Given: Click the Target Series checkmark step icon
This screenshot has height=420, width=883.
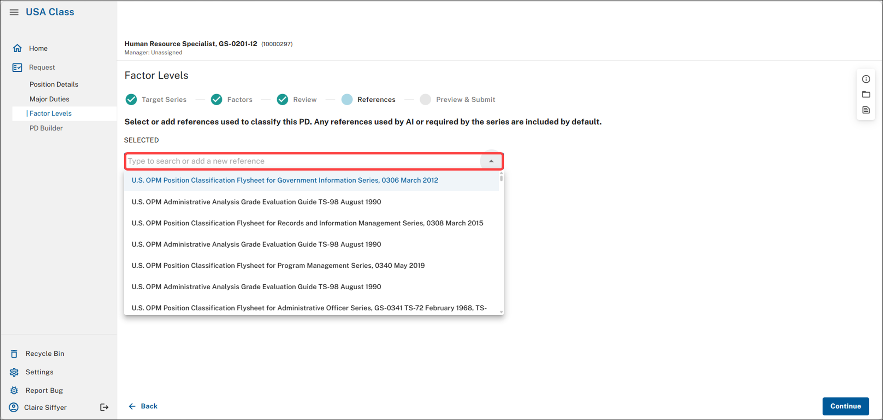Looking at the screenshot, I should [131, 100].
